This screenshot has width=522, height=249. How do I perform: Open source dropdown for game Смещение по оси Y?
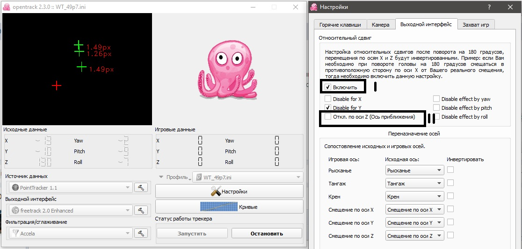414,223
